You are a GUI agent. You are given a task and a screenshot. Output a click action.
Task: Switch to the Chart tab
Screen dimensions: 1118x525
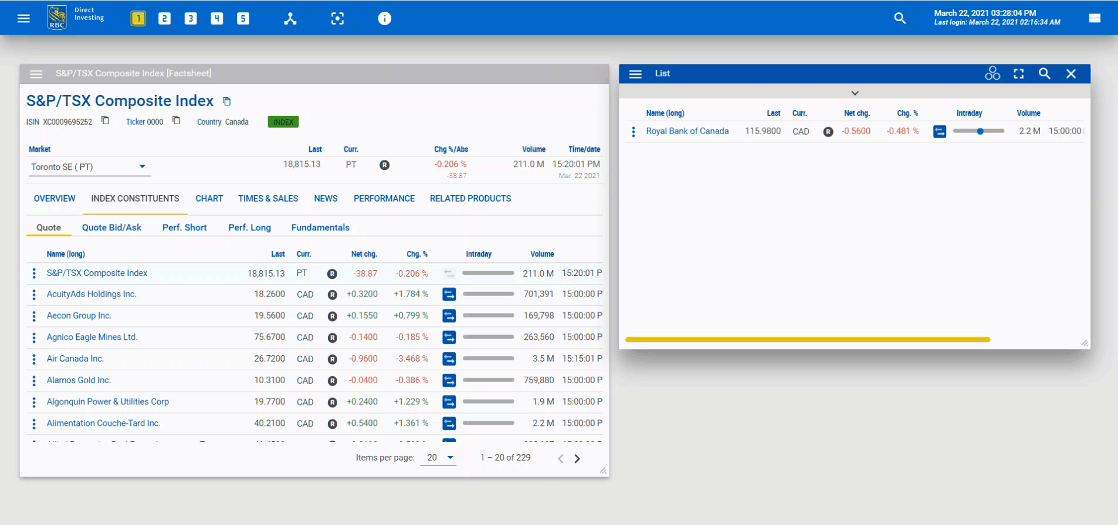209,199
